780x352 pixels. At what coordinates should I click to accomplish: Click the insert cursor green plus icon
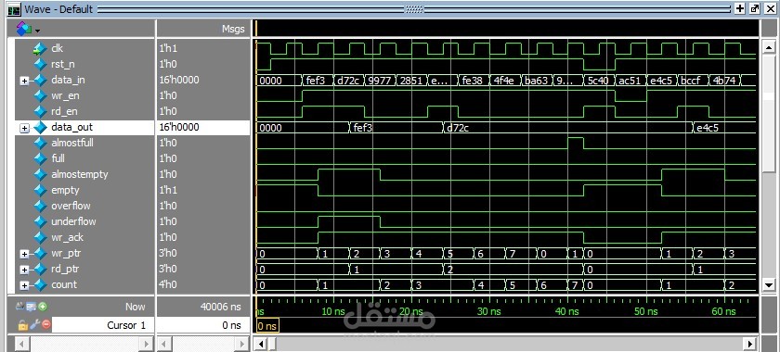43,307
